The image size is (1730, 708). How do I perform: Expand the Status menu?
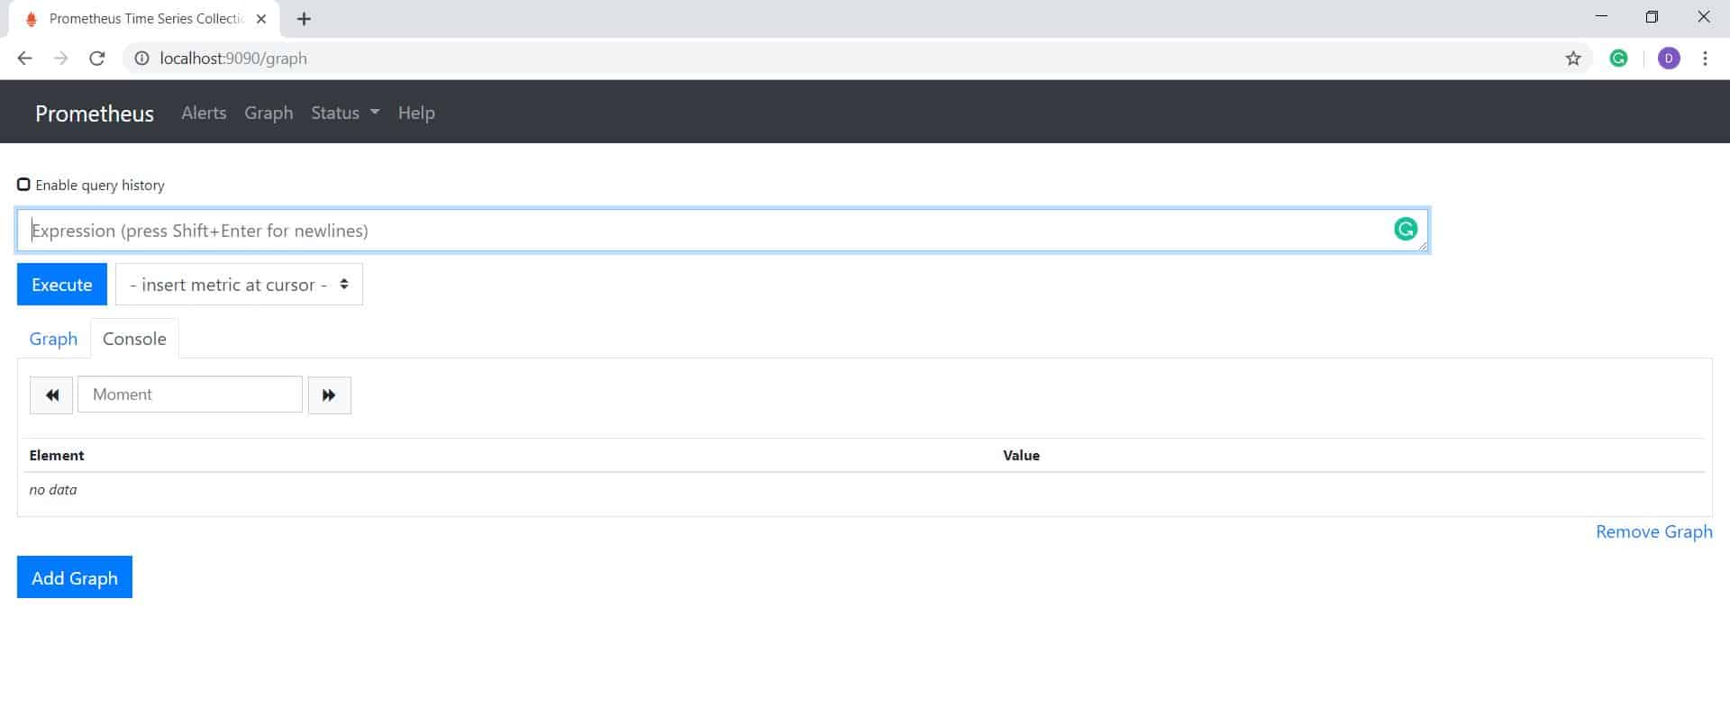[x=345, y=113]
